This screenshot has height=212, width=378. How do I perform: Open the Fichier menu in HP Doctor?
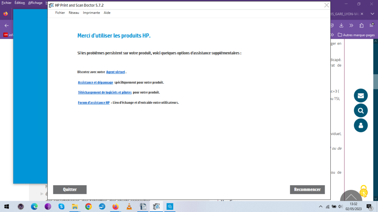click(x=60, y=13)
